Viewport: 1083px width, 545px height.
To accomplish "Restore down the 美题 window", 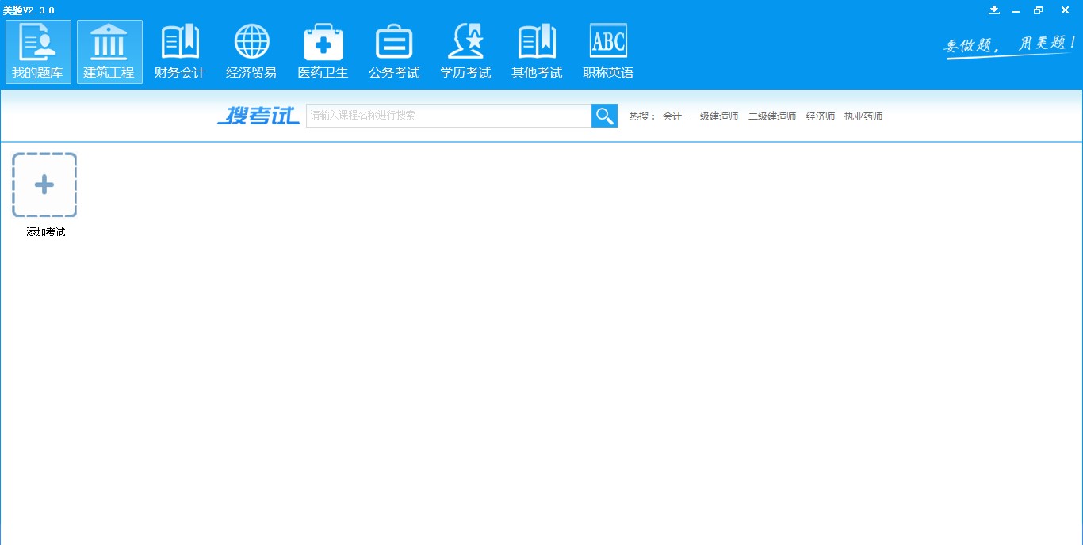I will coord(1039,10).
